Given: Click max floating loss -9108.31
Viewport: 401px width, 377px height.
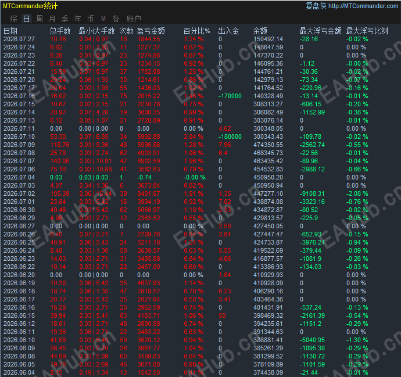Looking at the screenshot, I should point(312,194).
